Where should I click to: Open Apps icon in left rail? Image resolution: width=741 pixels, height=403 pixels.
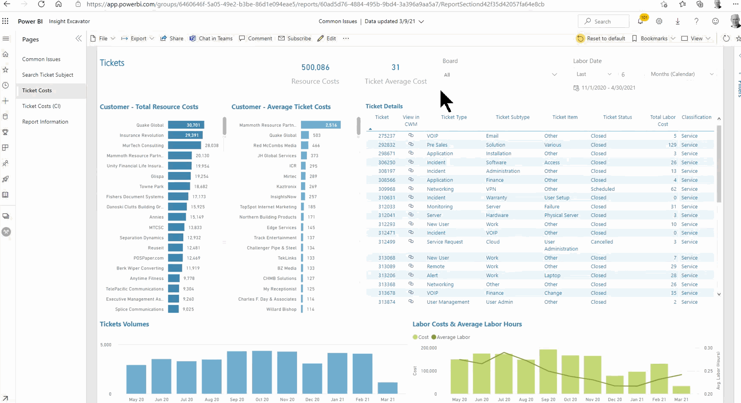point(6,148)
